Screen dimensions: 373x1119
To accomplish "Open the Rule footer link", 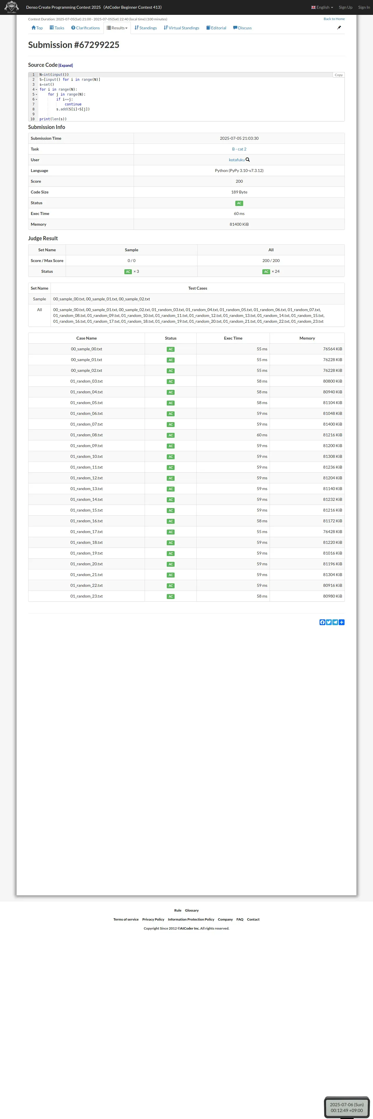I will point(177,910).
